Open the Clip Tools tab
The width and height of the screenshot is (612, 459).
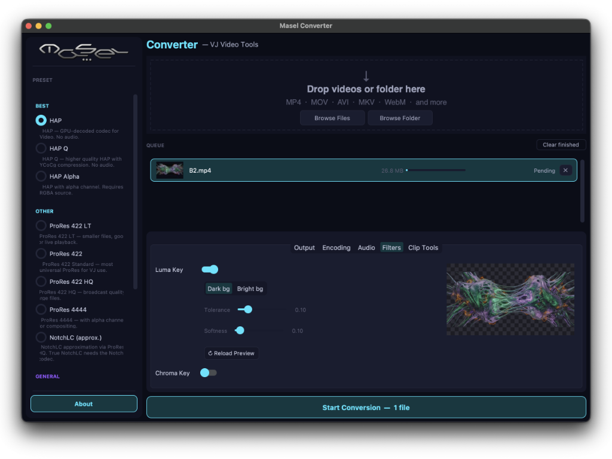(x=423, y=247)
